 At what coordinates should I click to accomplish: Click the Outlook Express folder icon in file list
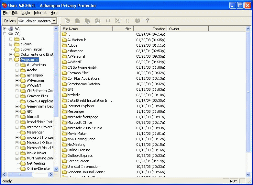(64, 156)
